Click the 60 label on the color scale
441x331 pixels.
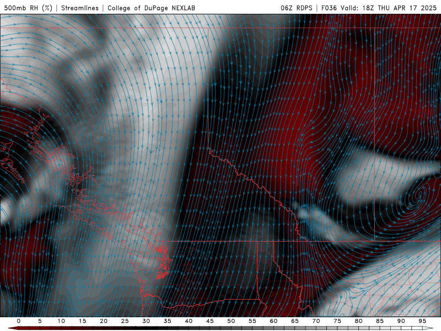[x=273, y=321]
